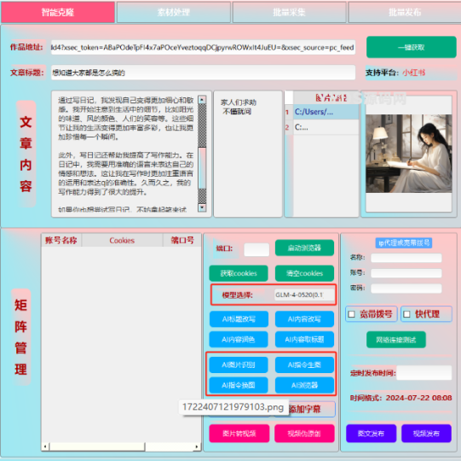Click the AI指令生图 button
This screenshot has height=461, width=461.
coord(304,365)
